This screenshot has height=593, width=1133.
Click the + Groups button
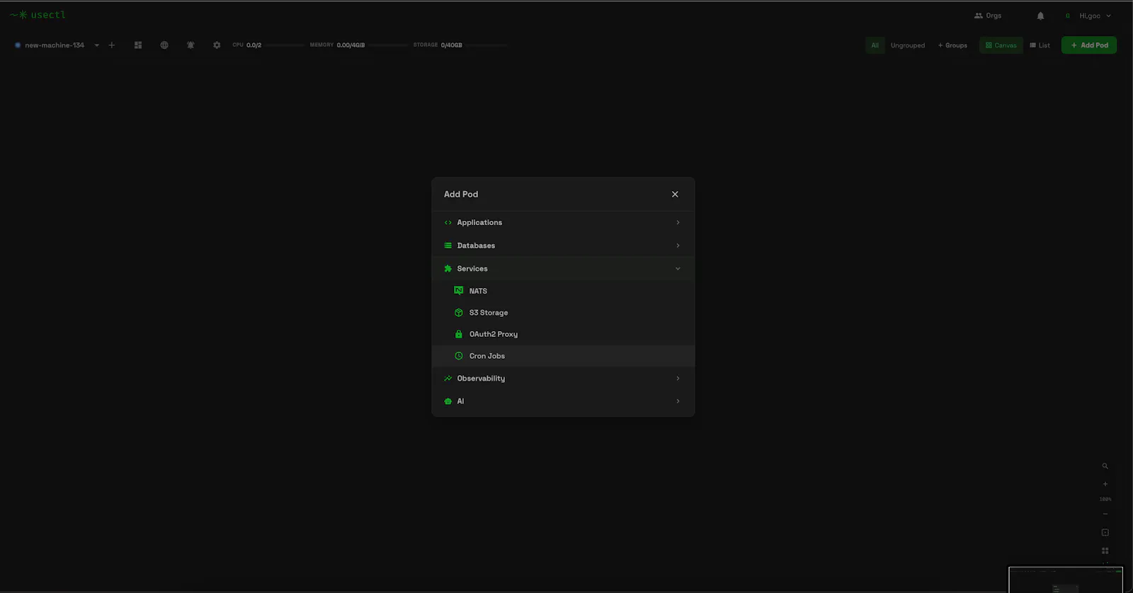coord(952,45)
